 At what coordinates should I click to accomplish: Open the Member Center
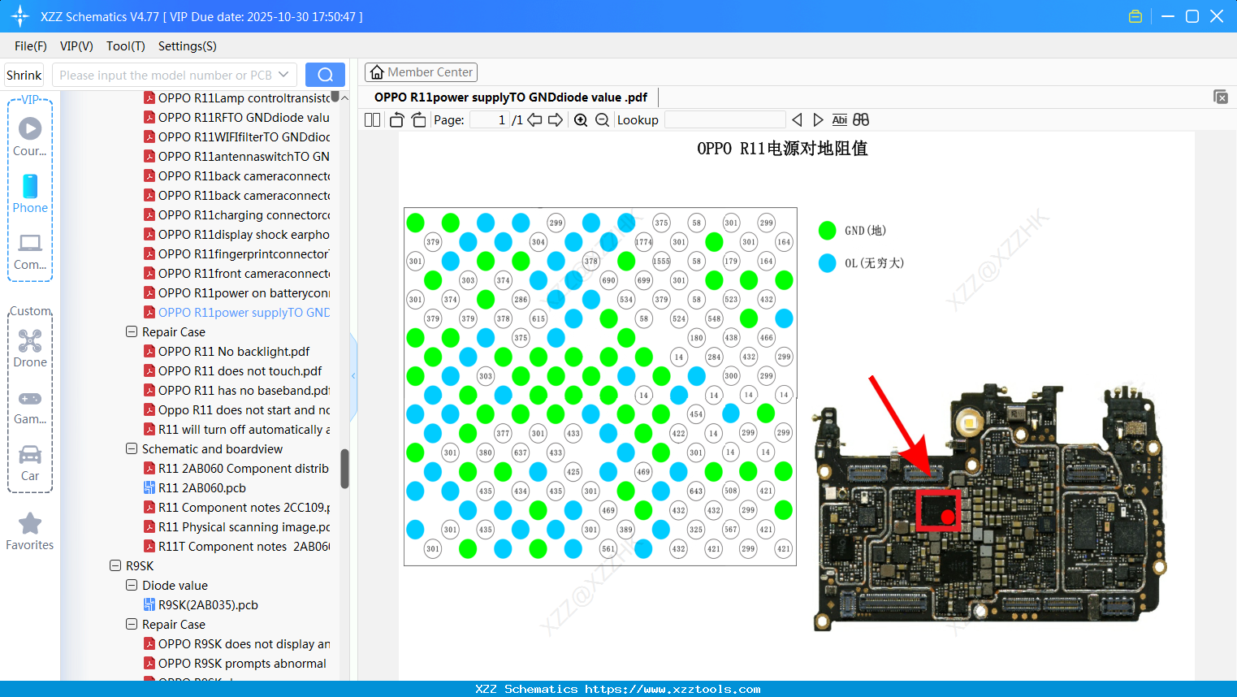(x=421, y=71)
